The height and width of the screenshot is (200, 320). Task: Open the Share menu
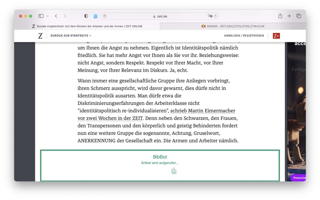[x=280, y=16]
